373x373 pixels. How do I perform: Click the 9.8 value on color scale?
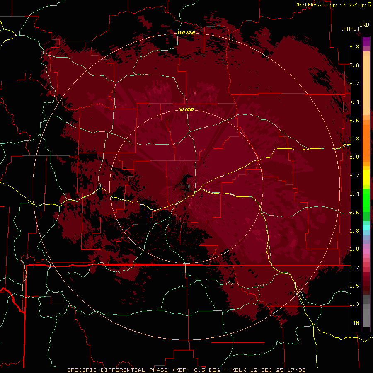click(354, 46)
